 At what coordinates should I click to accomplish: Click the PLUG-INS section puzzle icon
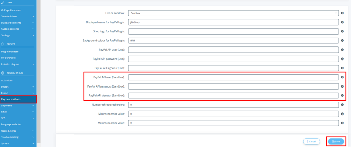click(3, 44)
